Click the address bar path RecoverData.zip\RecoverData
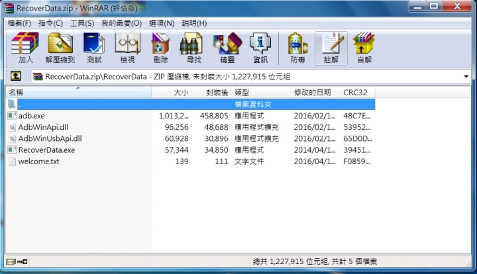This screenshot has width=477, height=274. click(x=96, y=77)
